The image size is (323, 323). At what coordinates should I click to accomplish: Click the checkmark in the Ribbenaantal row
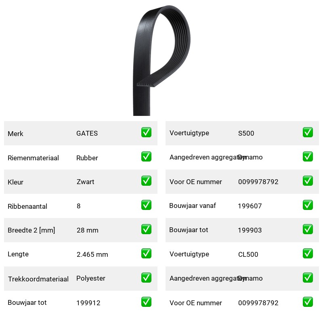click(146, 205)
